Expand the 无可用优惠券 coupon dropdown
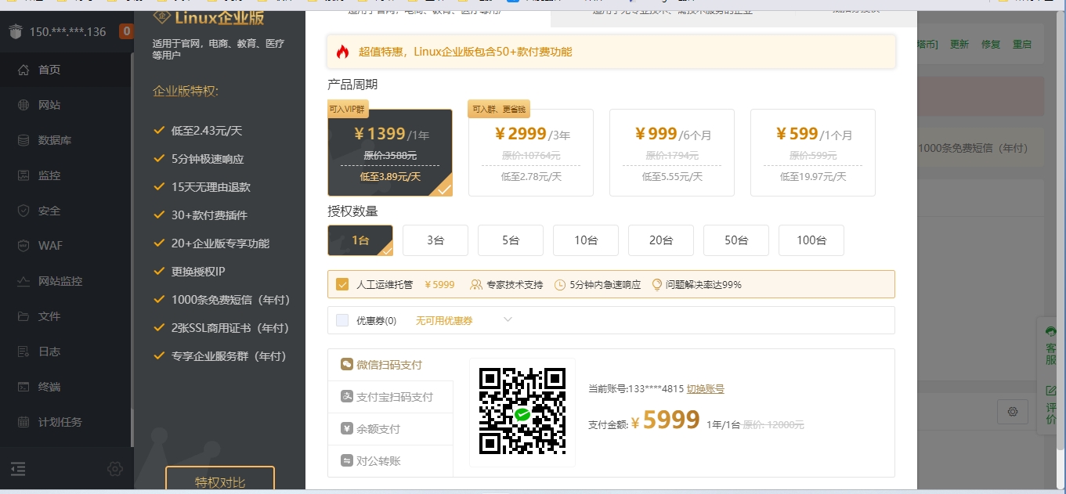Screen dimensions: 1066x494 click(464, 320)
